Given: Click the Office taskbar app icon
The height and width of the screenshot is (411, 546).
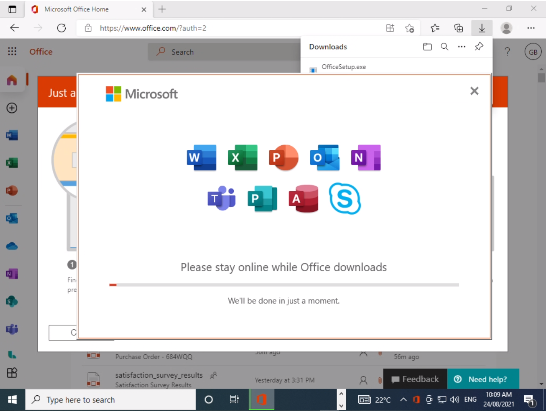Looking at the screenshot, I should tap(262, 400).
